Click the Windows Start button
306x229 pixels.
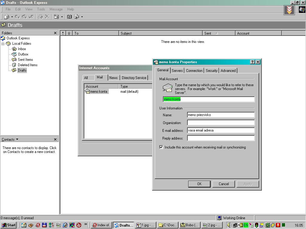coord(9,225)
